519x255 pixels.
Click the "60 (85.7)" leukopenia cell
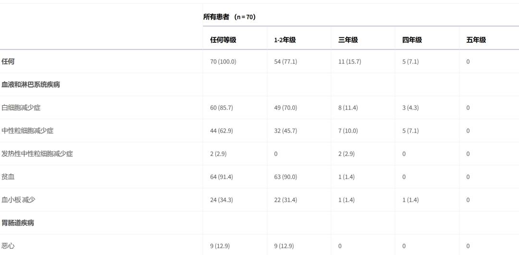click(x=222, y=108)
